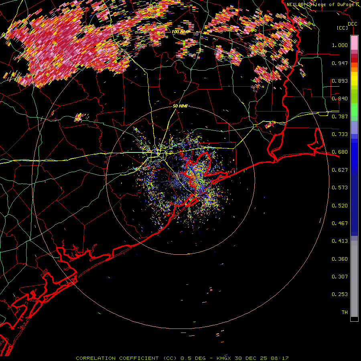
Task: Click the 50 NMI range ring label
Action: click(x=180, y=106)
